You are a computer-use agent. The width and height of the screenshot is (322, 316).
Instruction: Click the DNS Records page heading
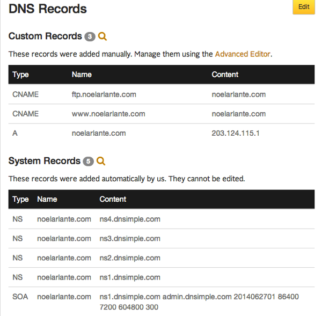[48, 9]
